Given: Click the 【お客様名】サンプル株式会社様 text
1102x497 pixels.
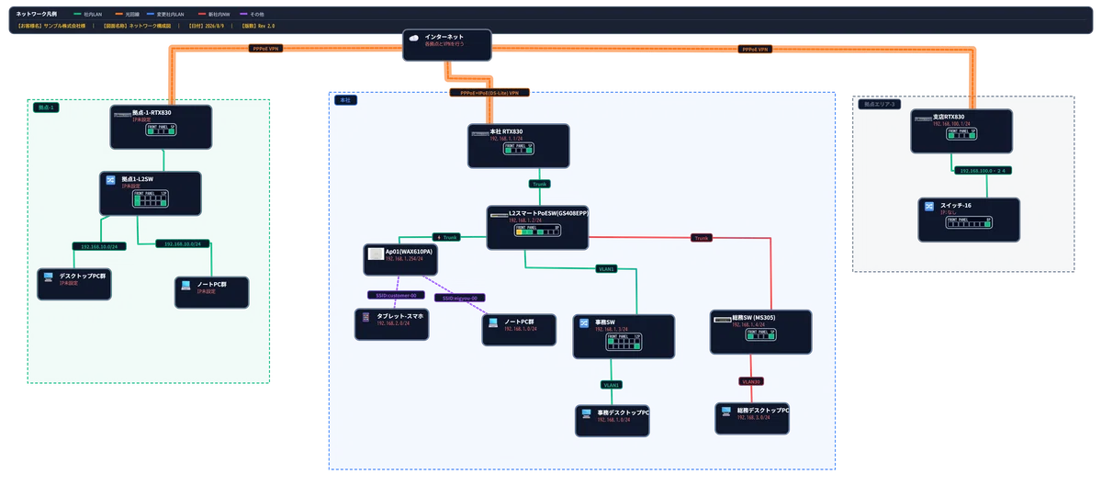Looking at the screenshot, I should (x=51, y=26).
